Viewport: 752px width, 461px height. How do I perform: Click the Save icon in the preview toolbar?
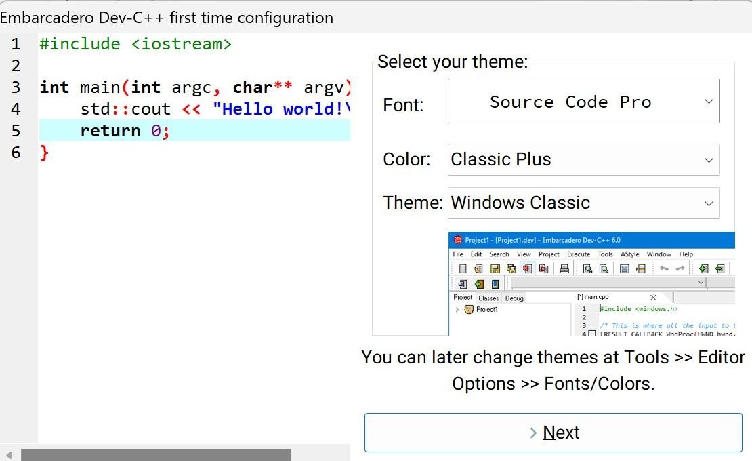(495, 268)
